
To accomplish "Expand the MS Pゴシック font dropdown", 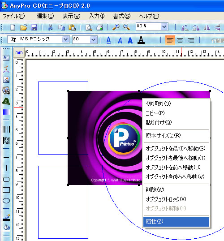I will (x=65, y=40).
